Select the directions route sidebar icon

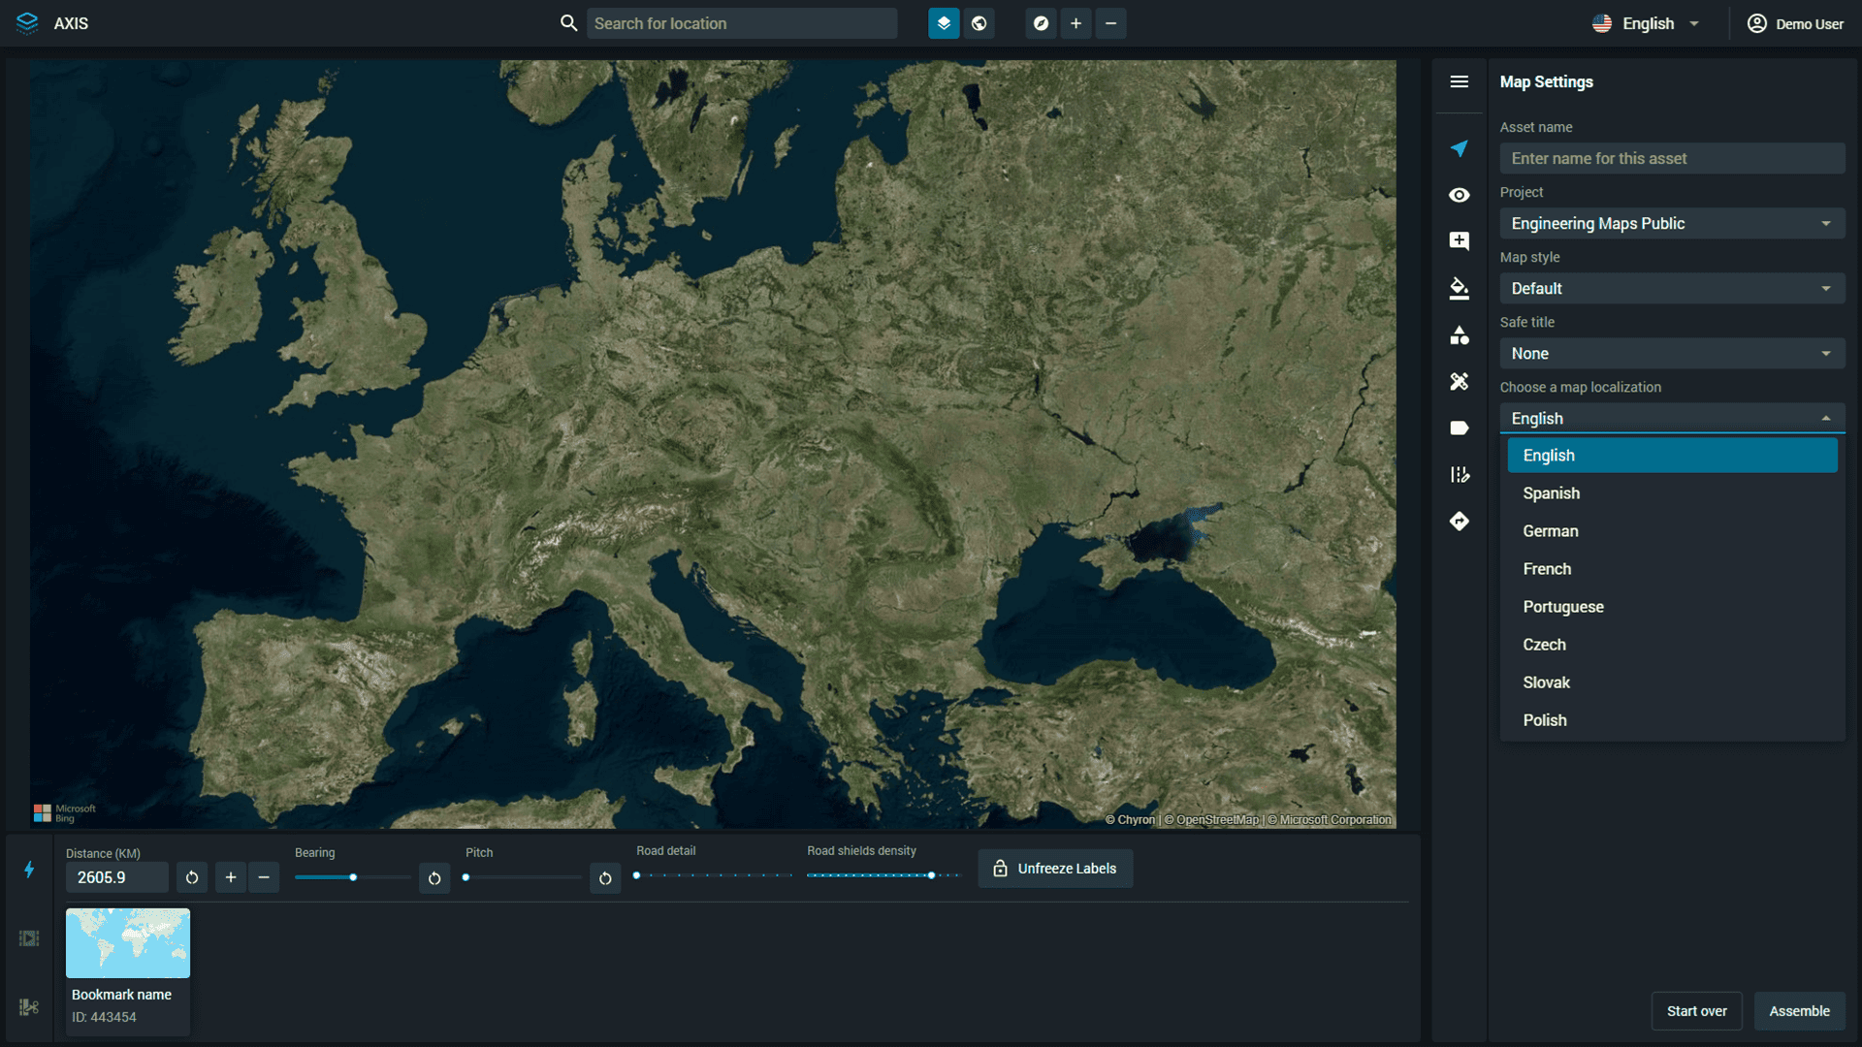tap(1459, 522)
